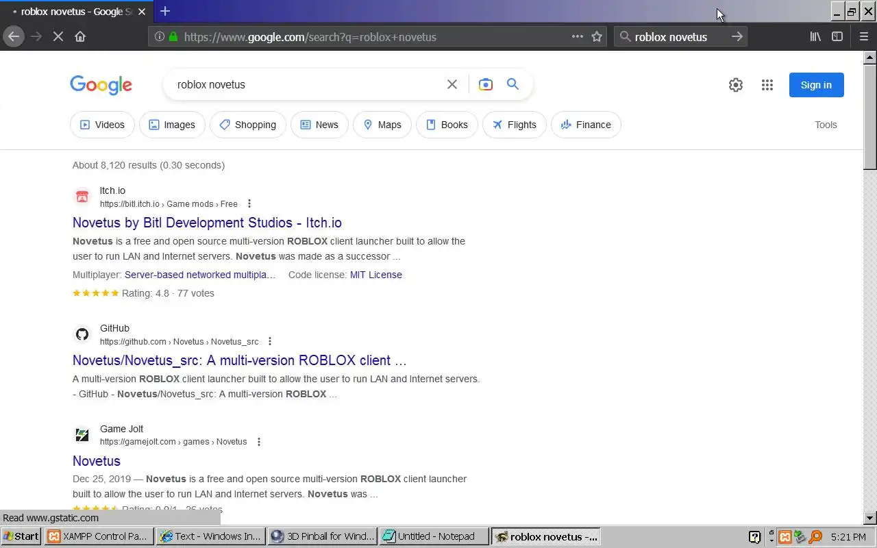Click magnifier icon in browser search box

[x=625, y=37]
